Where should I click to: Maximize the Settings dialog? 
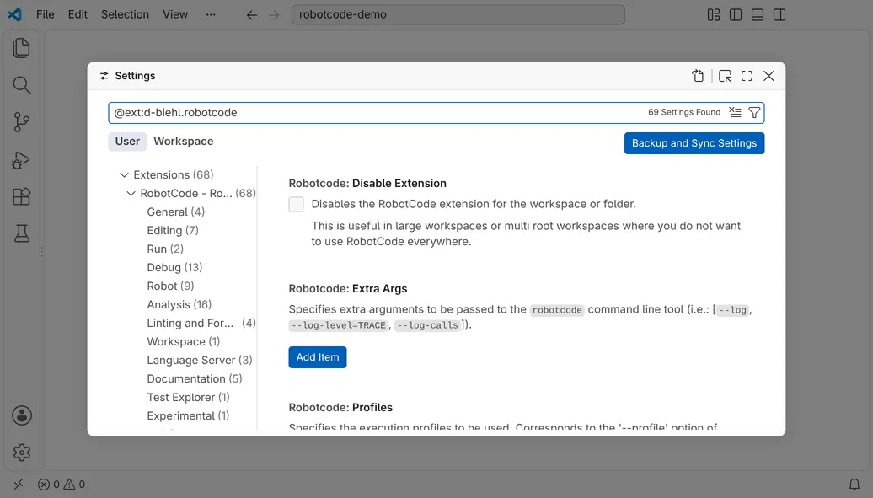click(747, 76)
